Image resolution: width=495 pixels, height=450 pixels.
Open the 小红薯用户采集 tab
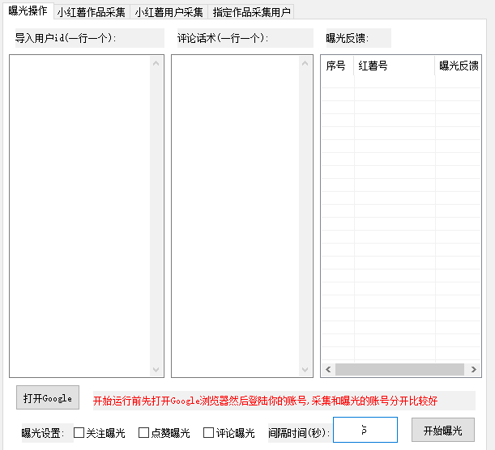[169, 12]
